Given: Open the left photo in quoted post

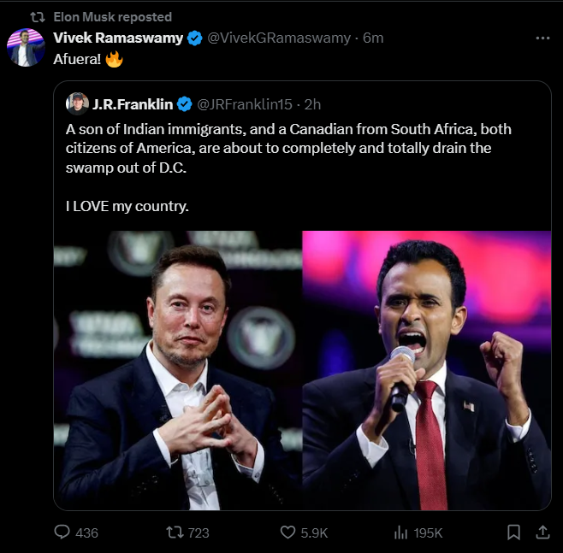Looking at the screenshot, I should (x=177, y=370).
